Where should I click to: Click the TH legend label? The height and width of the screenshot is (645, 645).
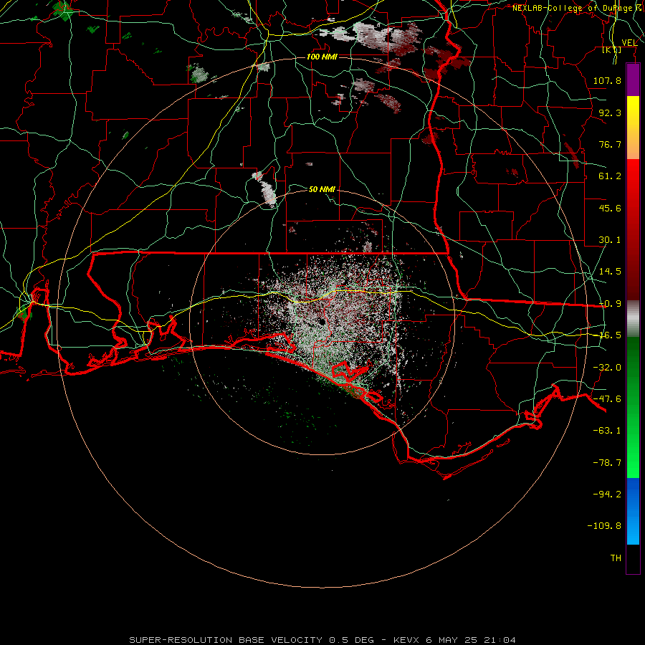616,558
